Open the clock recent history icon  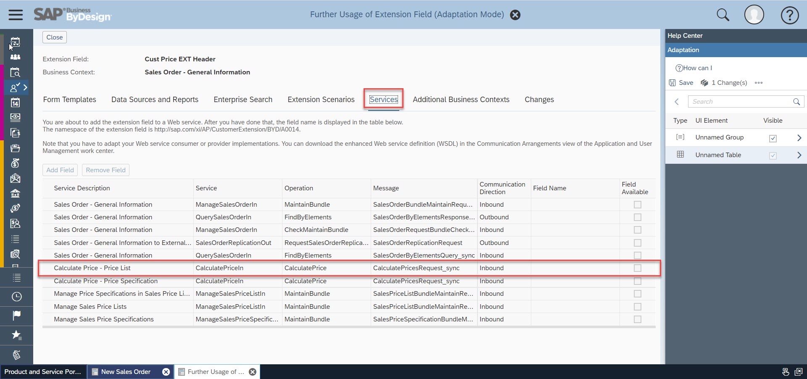16,297
